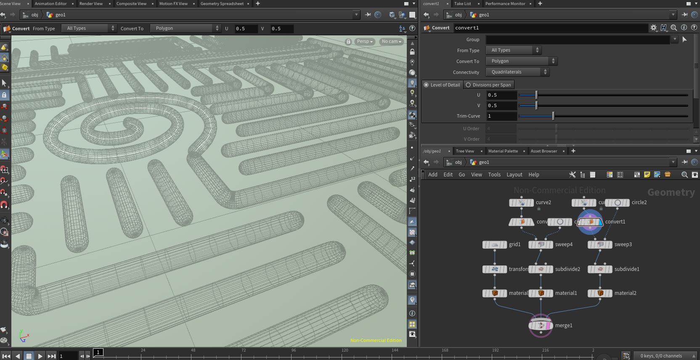Image resolution: width=700 pixels, height=360 pixels.
Task: Open the network editor tools wrench icon
Action: pos(572,175)
